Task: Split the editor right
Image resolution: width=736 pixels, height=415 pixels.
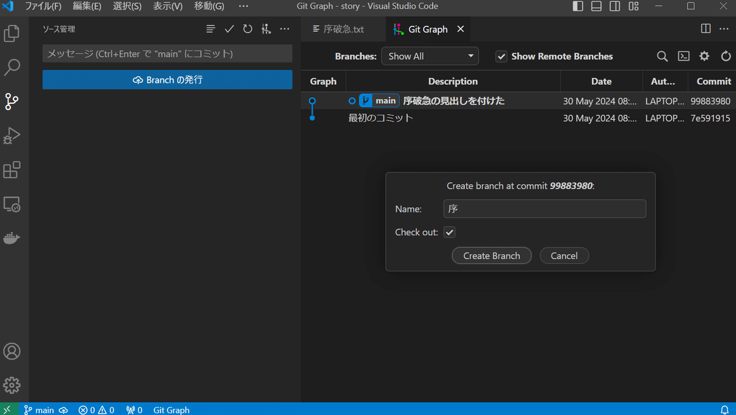Action: pyautogui.click(x=706, y=29)
